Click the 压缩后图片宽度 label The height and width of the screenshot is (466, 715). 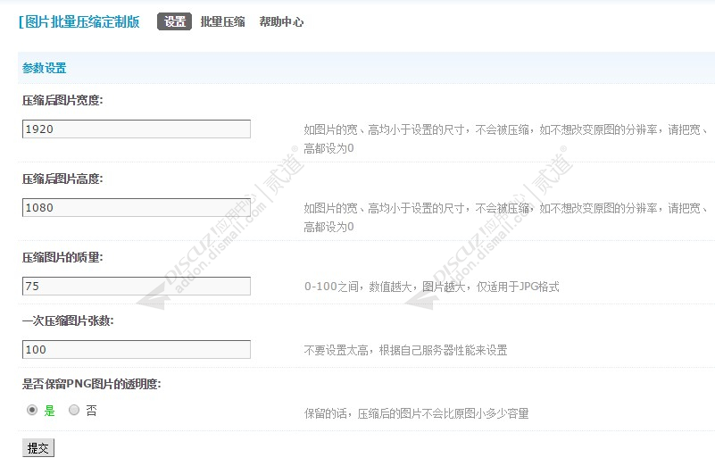click(x=62, y=100)
